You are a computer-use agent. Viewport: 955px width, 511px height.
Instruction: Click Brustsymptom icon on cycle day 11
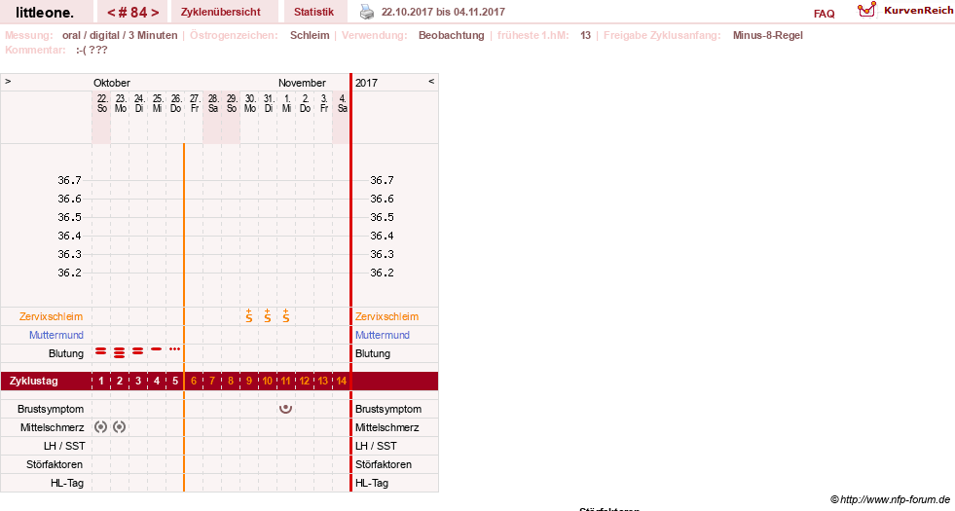pyautogui.click(x=285, y=409)
